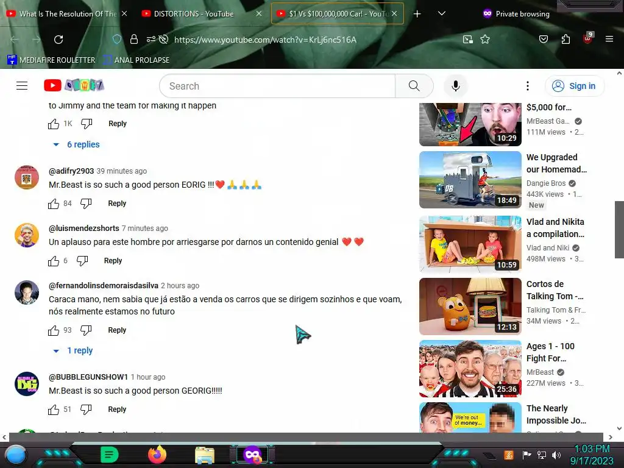The image size is (624, 468).
Task: Open the YouTube guide hamburger menu
Action: (x=22, y=85)
